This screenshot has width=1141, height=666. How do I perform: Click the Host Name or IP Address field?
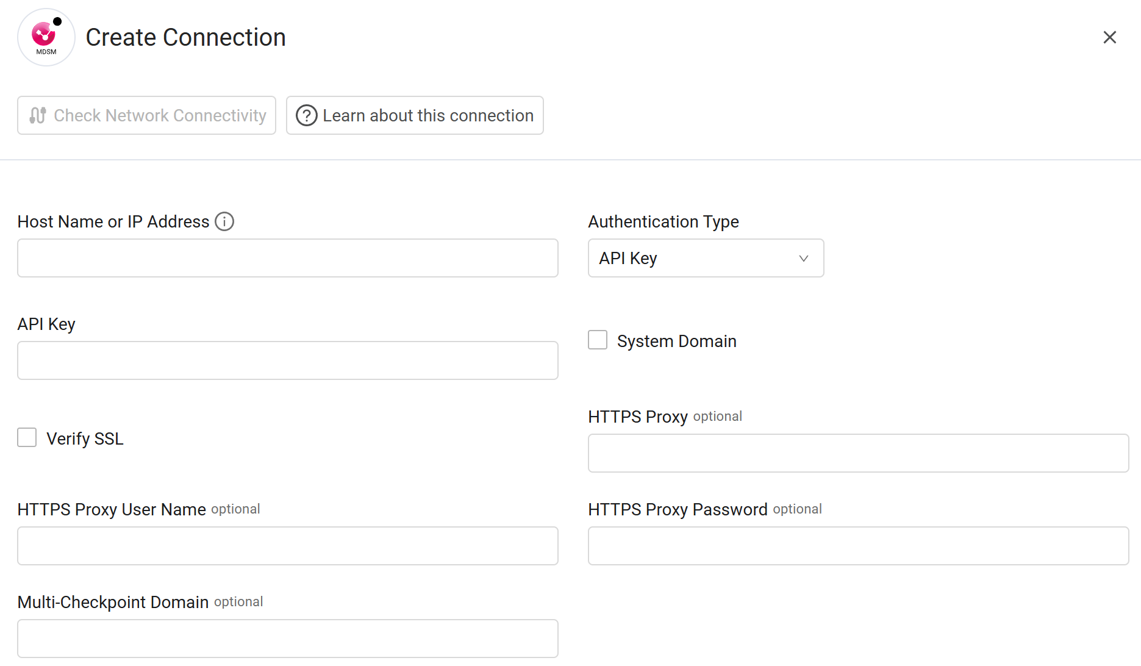pos(287,258)
